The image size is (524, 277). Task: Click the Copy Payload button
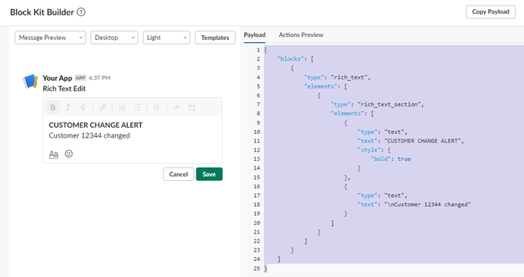[491, 12]
